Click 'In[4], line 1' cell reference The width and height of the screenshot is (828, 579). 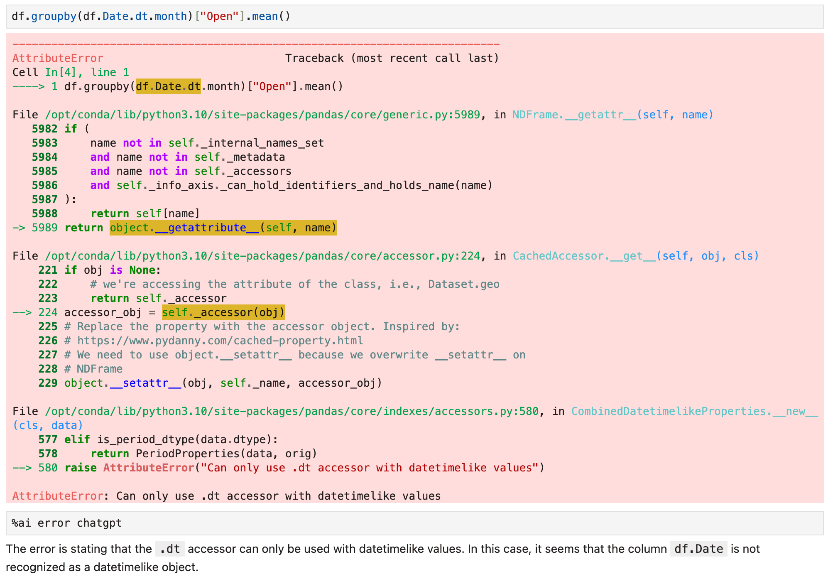87,72
